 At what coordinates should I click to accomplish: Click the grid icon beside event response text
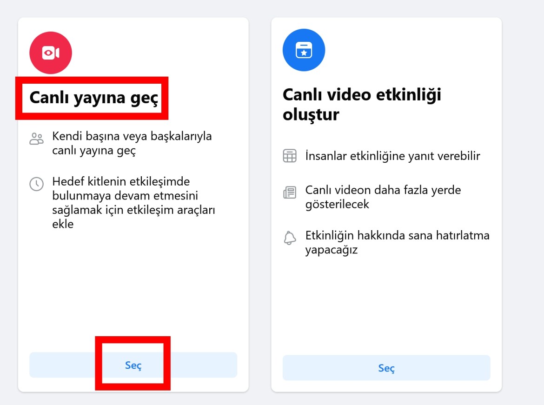click(x=290, y=156)
